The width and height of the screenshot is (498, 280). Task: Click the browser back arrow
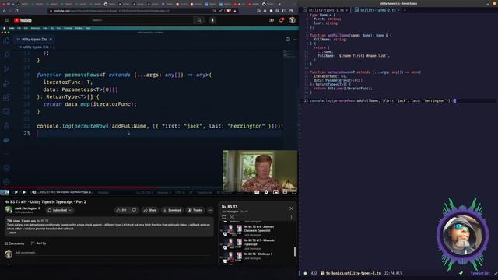4,11
